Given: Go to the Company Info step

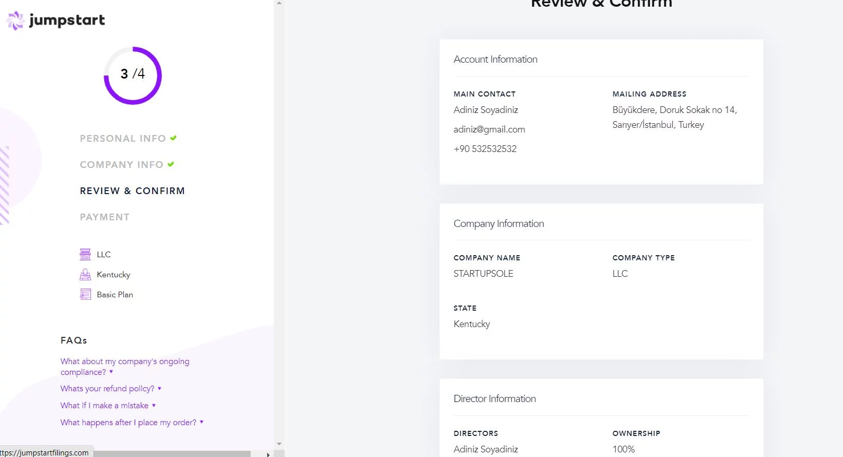Looking at the screenshot, I should pos(121,165).
